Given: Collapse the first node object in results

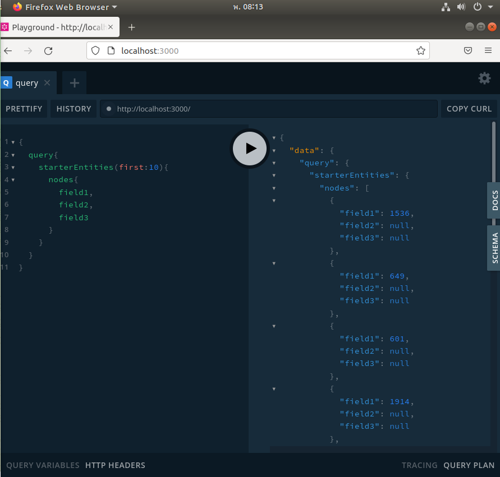Looking at the screenshot, I should coord(274,201).
